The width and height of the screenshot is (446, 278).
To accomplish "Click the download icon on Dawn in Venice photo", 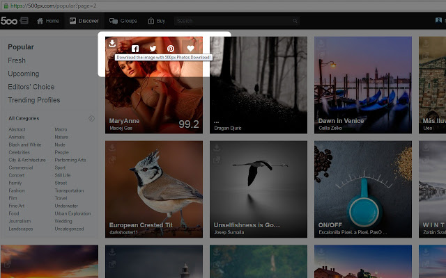I will tap(321, 43).
